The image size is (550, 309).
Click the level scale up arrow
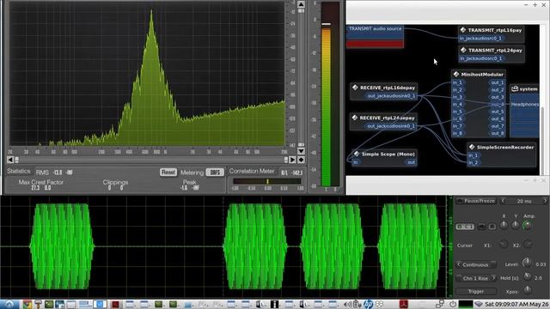[301, 4]
